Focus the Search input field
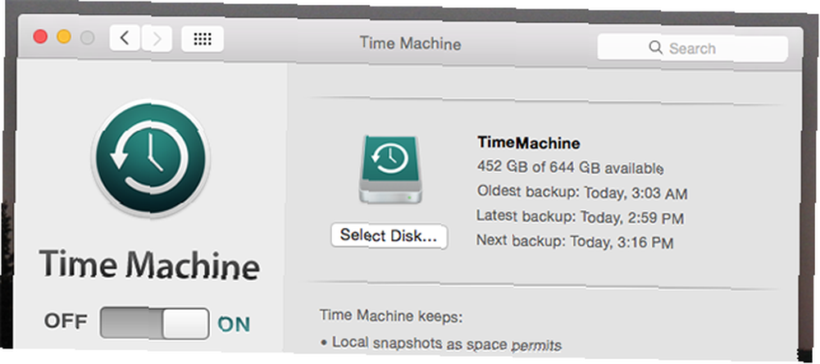Viewport: 820px width, 364px height. point(692,48)
